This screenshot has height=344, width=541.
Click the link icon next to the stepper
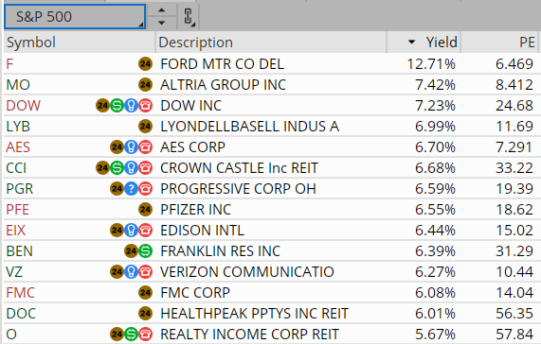[x=188, y=16]
